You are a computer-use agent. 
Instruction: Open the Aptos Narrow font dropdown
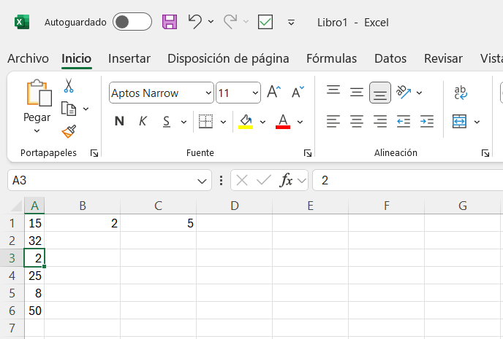[x=208, y=93]
